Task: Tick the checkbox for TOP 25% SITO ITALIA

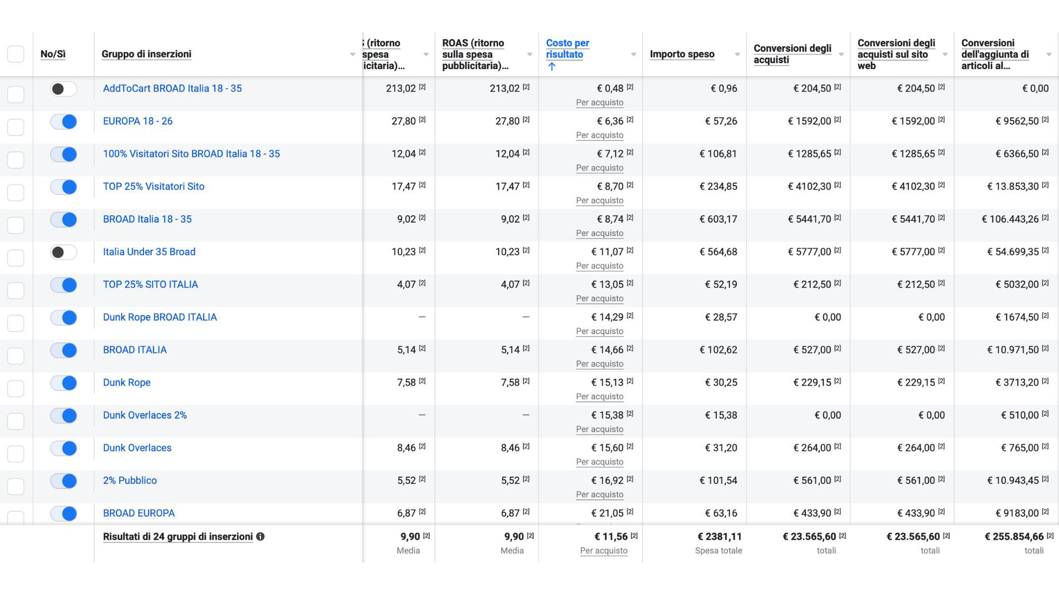Action: click(15, 290)
